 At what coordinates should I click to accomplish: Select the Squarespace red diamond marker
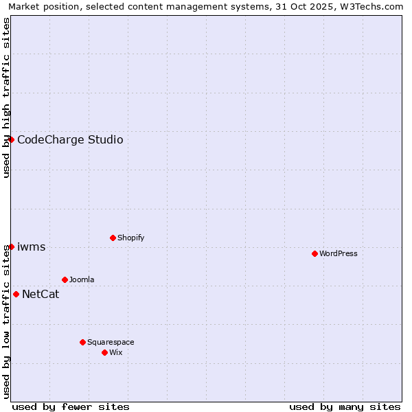[x=82, y=342]
